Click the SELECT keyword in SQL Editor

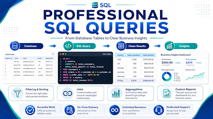[x=66, y=59]
